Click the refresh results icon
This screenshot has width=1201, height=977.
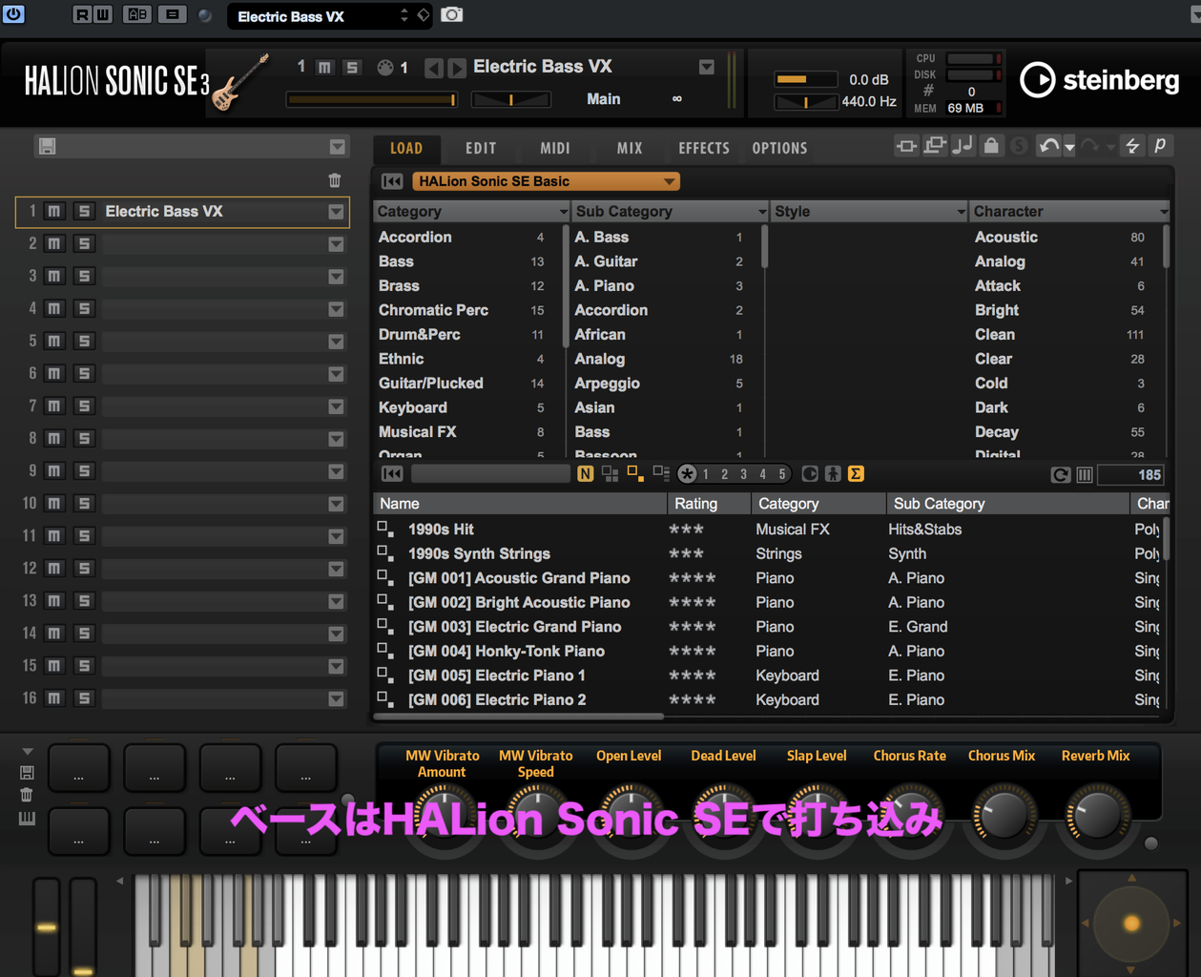click(1060, 474)
